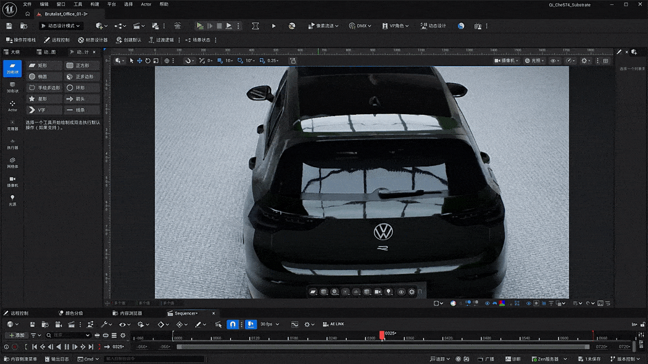Activate the select cursor tool in the viewport
The width and height of the screenshot is (648, 364).
(131, 60)
